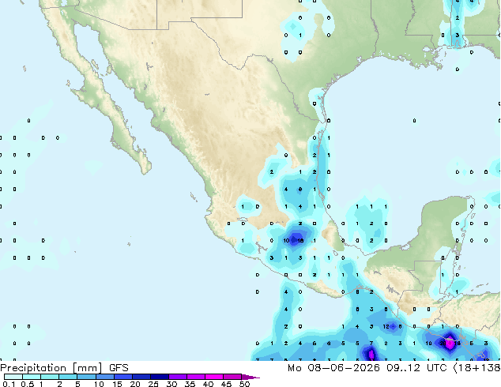Click the 1–2 mm legend color swatch

(x=50, y=377)
